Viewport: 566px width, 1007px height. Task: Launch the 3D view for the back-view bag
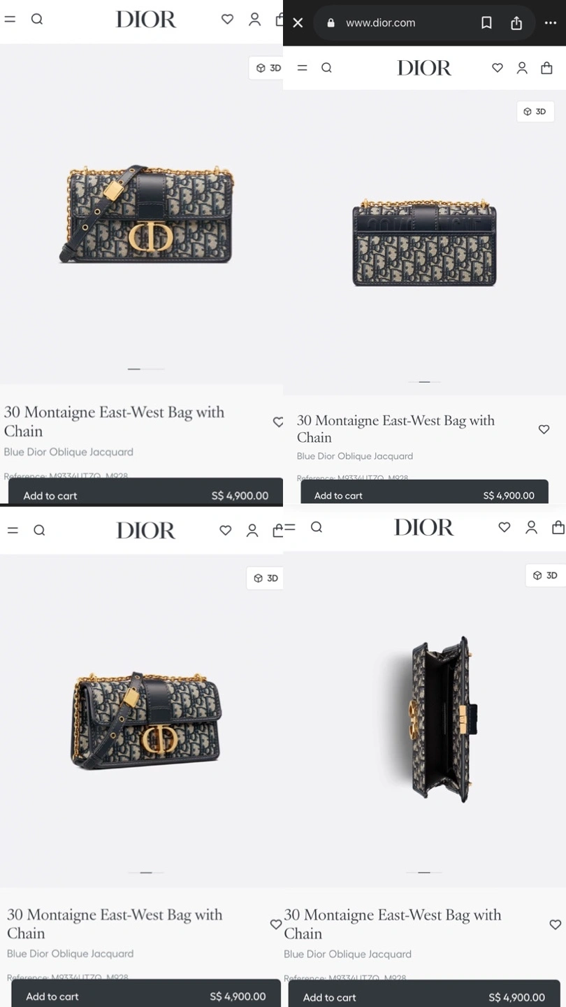(x=535, y=111)
